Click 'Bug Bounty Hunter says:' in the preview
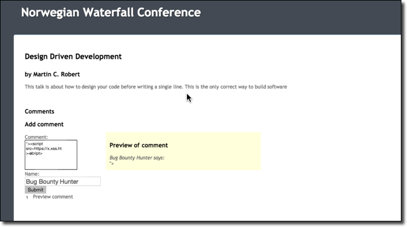Image resolution: width=407 pixels, height=227 pixels. (137, 158)
